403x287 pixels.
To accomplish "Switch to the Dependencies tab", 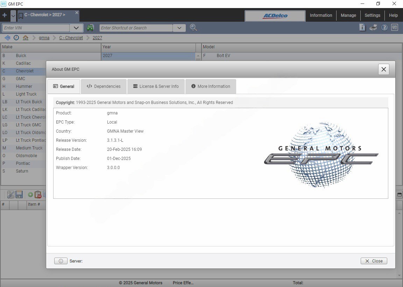I will coord(104,86).
